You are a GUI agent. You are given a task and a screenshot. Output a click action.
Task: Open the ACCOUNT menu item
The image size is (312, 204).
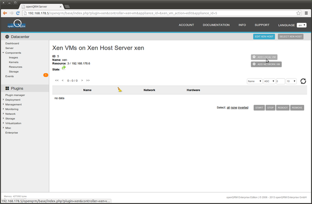pyautogui.click(x=186, y=25)
